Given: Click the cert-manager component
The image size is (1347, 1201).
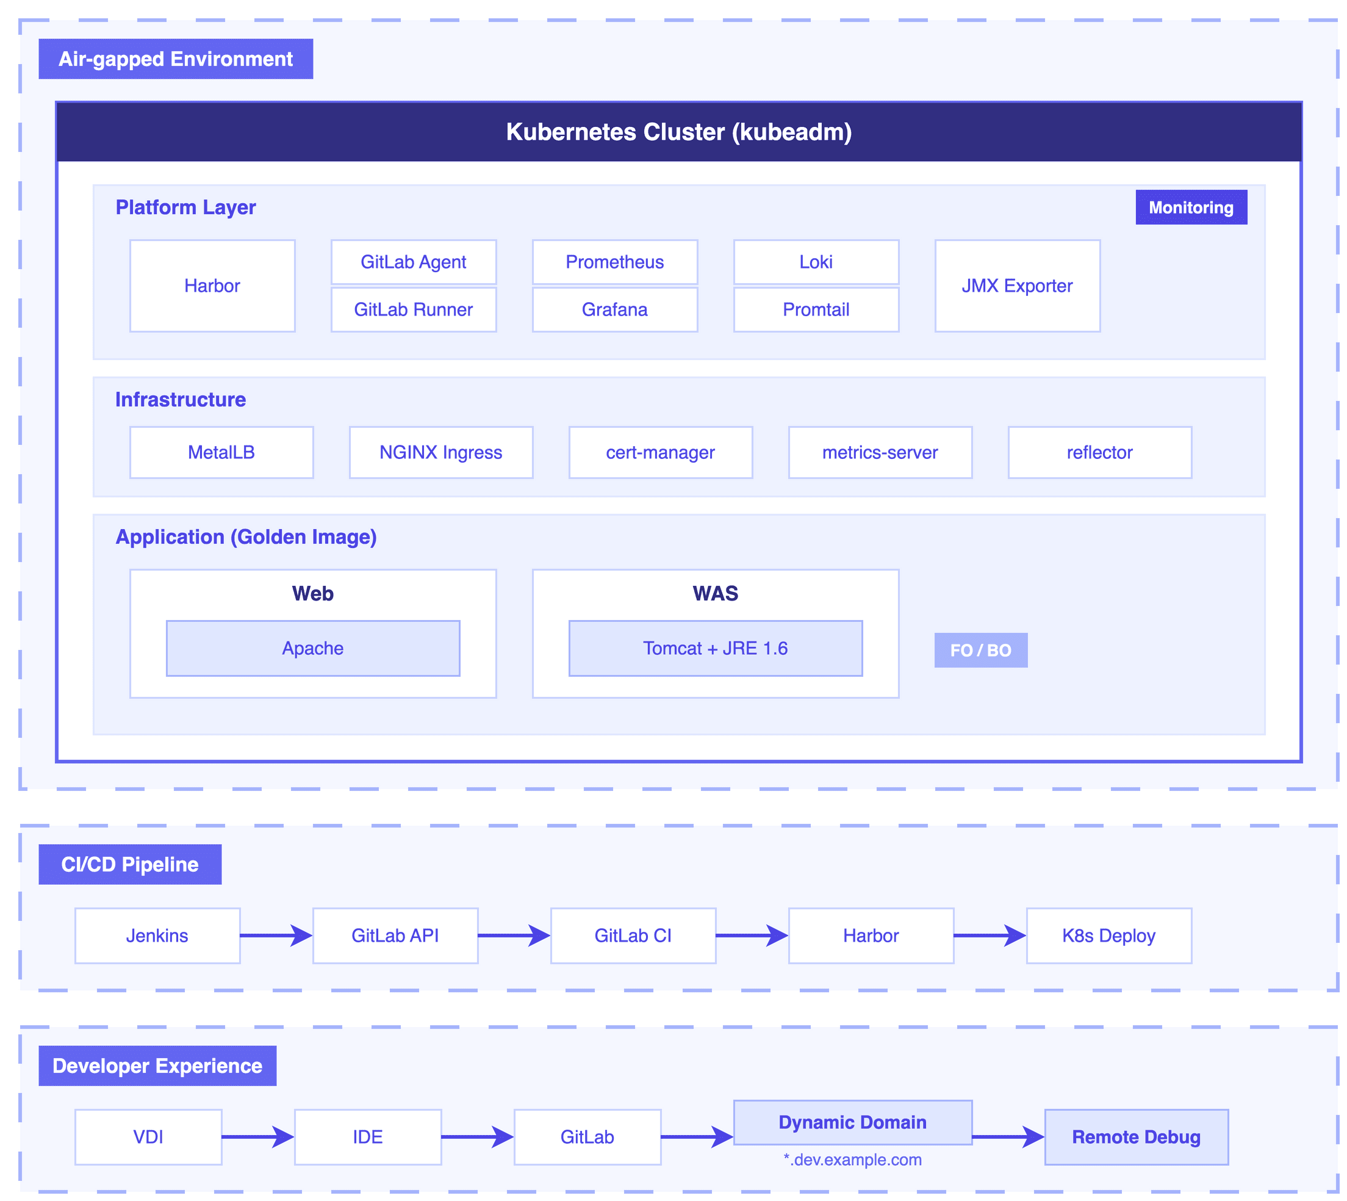Looking at the screenshot, I should click(659, 452).
